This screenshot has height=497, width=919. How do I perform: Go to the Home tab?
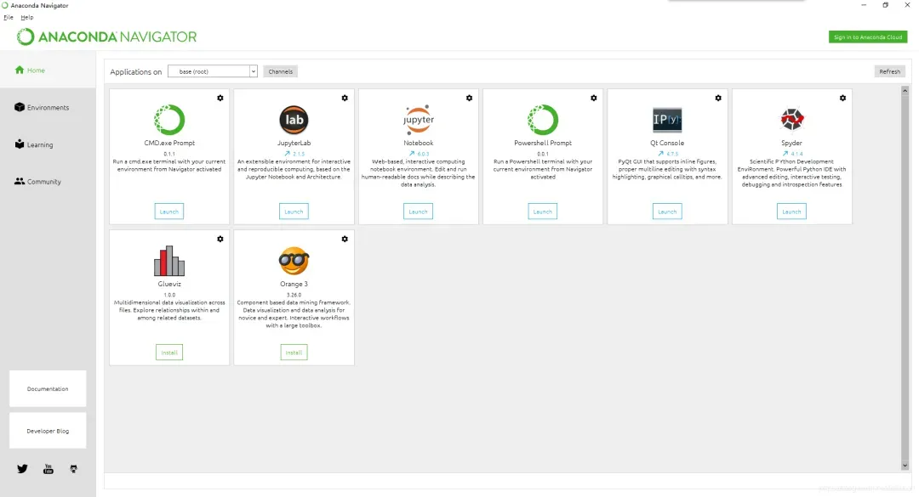[48, 71]
